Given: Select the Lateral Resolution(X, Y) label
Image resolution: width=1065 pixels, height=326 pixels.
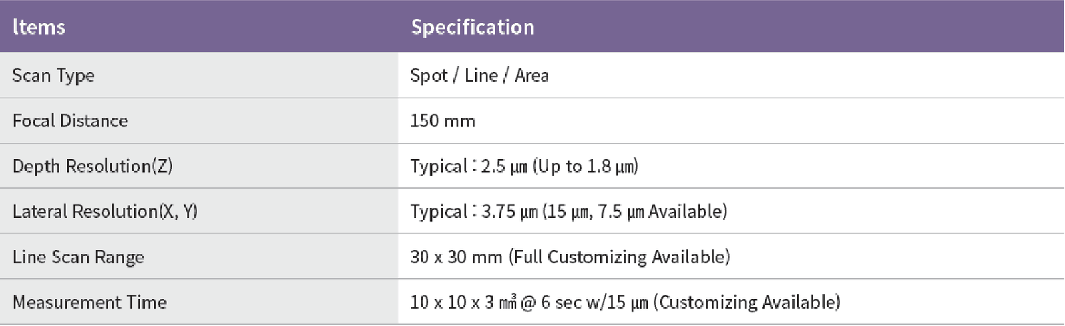Looking at the screenshot, I should pyautogui.click(x=105, y=212).
